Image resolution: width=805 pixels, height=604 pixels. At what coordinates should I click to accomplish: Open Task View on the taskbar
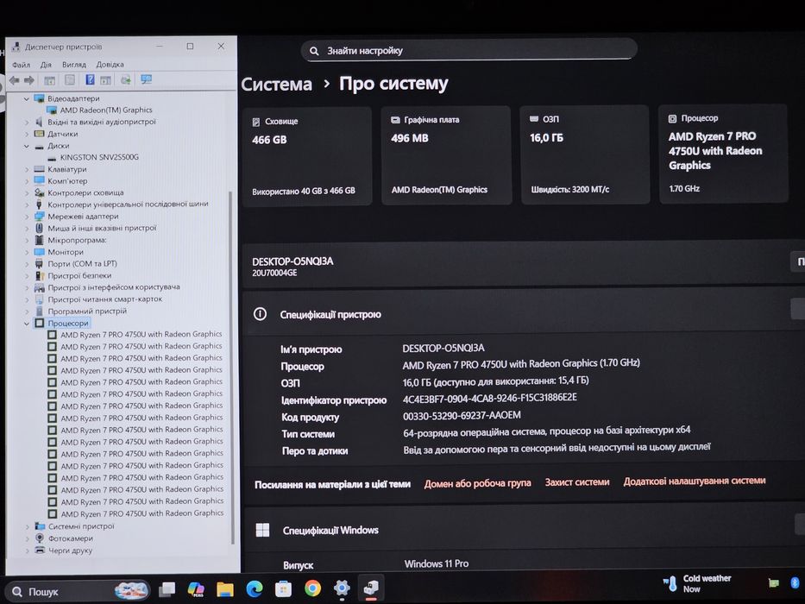point(167,589)
